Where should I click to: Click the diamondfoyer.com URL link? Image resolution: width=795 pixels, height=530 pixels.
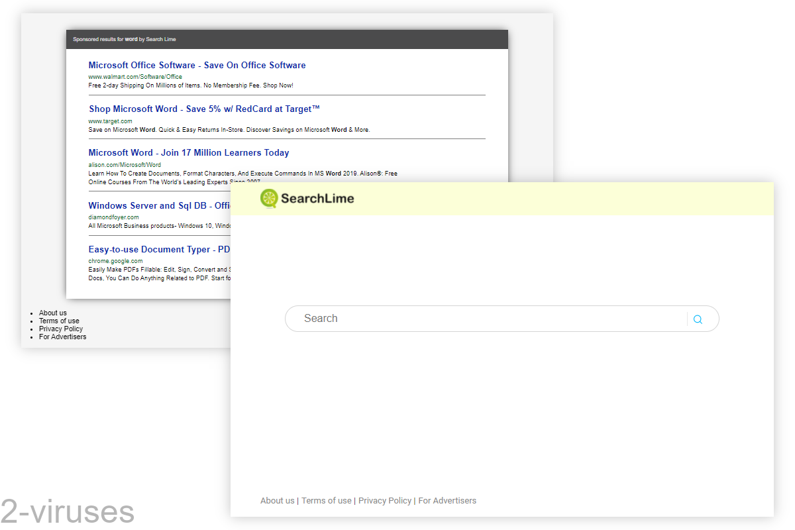(x=113, y=217)
